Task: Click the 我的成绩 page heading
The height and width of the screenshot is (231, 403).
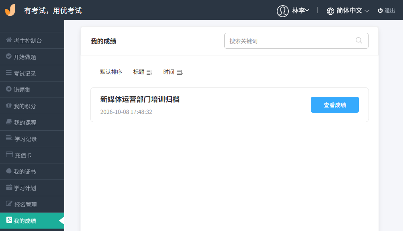Action: tap(103, 41)
